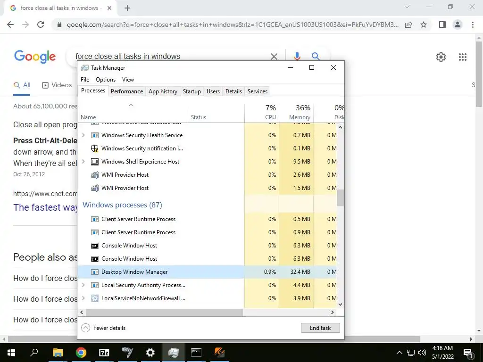Screen dimensions: 483x362
Task: Open the Google apps grid
Action: 463,57
